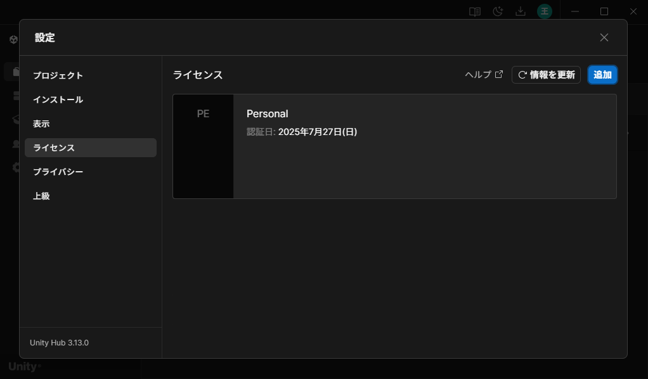The height and width of the screenshot is (379, 648).
Task: Click the ライセンス heading text
Action: tap(198, 75)
